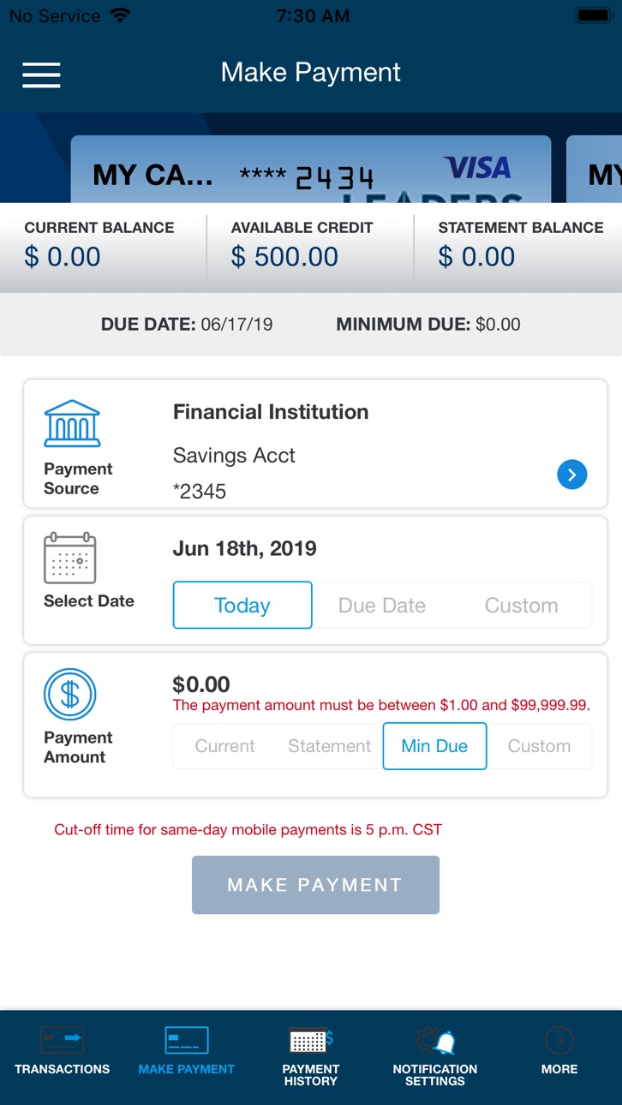This screenshot has height=1105, width=622.
Task: Select the Visa card ending 2434
Action: pos(311,170)
